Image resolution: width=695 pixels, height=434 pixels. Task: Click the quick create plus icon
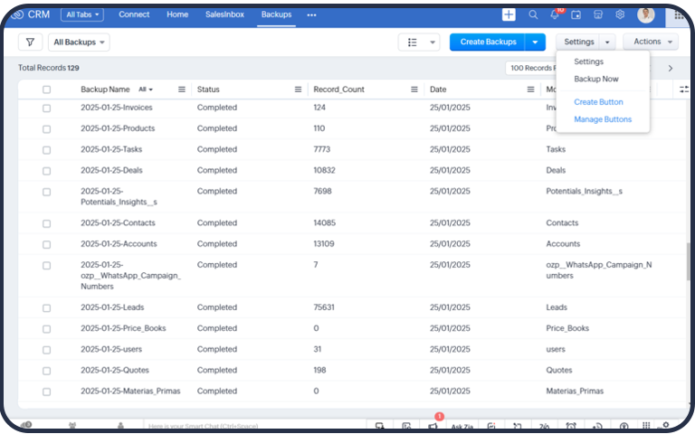coord(509,14)
